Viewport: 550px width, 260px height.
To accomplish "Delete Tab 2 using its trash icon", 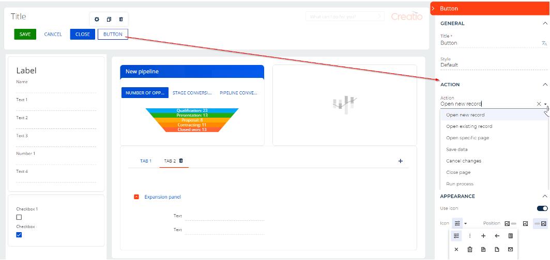I will pyautogui.click(x=181, y=160).
